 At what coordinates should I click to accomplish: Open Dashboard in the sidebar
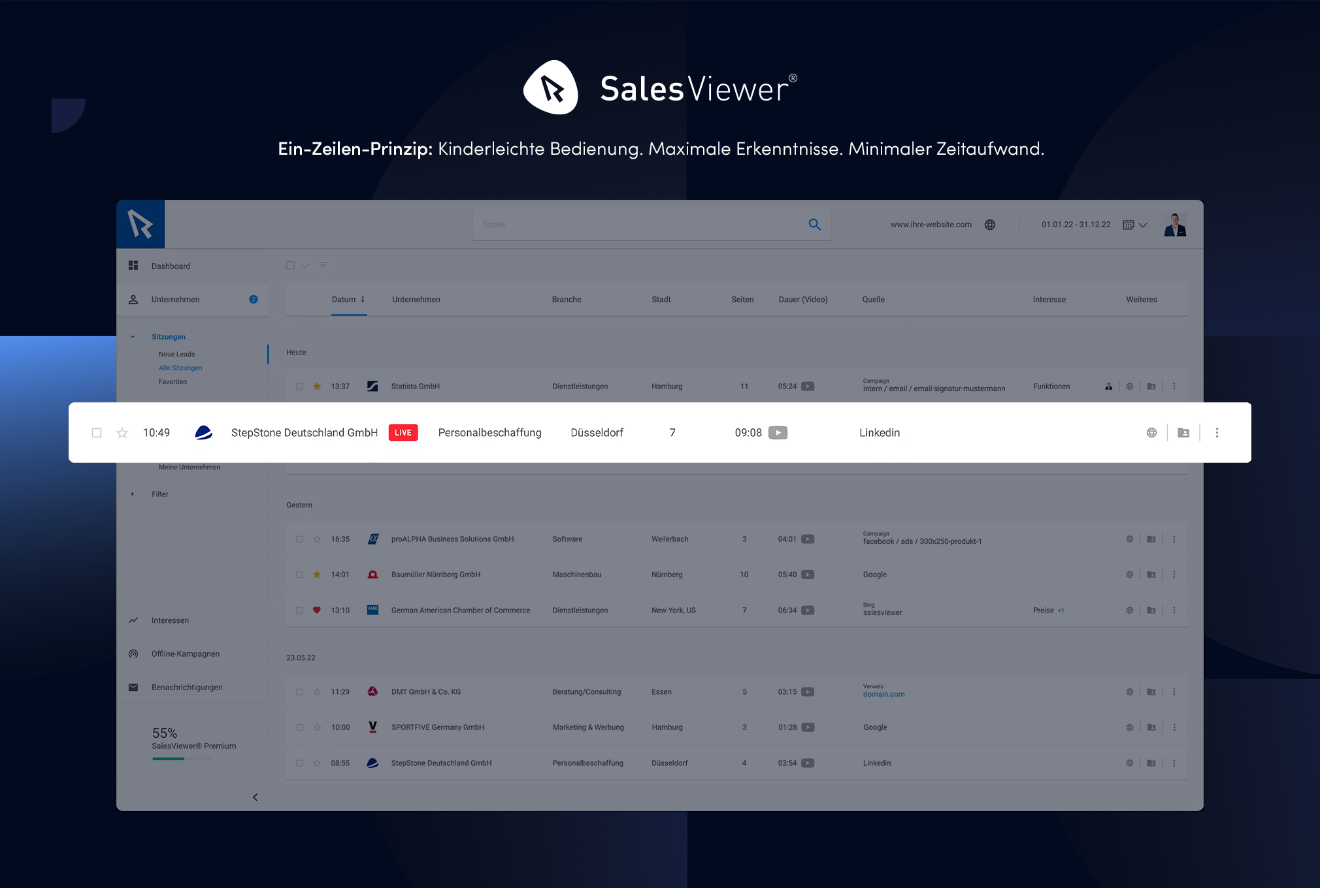[x=171, y=266]
